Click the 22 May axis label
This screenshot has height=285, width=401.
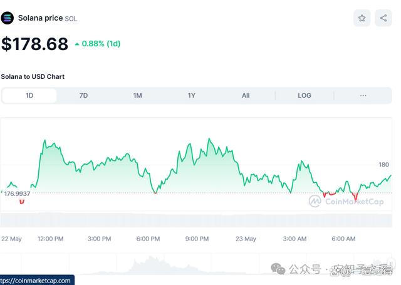pyautogui.click(x=11, y=239)
